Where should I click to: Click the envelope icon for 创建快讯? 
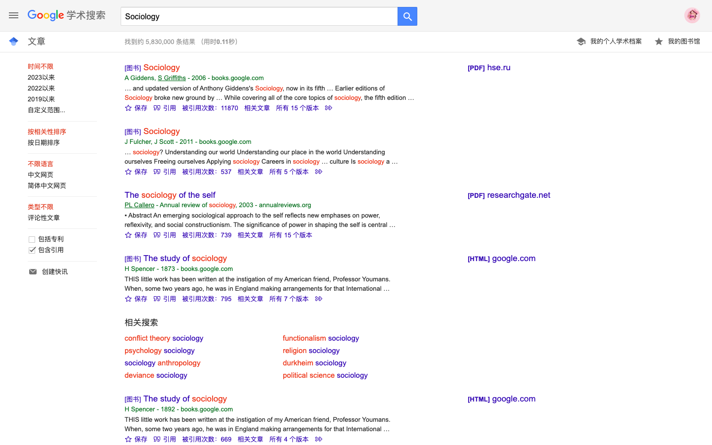[x=33, y=271]
